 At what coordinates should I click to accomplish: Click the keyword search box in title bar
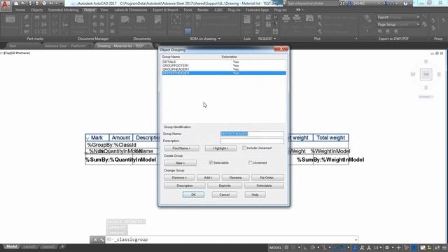coord(312,3)
